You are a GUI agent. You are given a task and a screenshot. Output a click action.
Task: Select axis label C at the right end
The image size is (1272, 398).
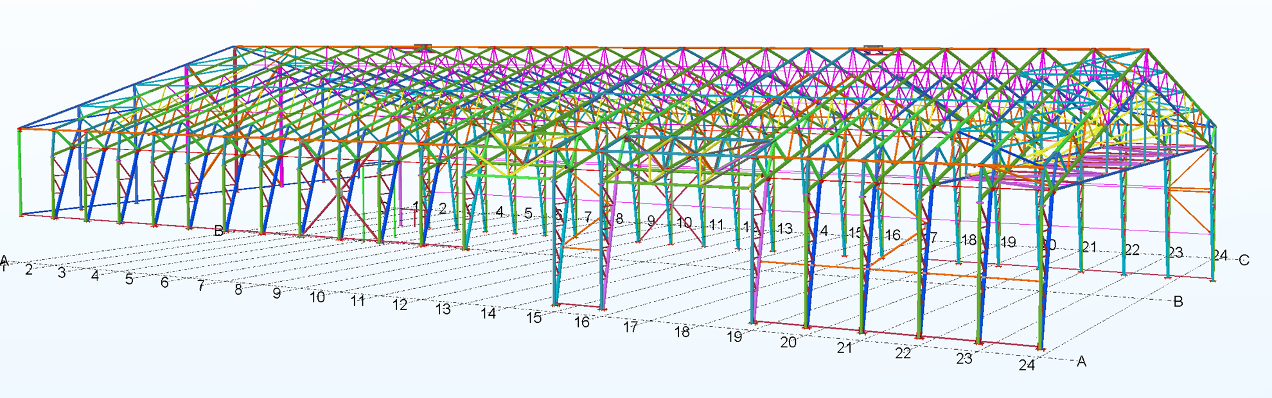pyautogui.click(x=1244, y=260)
